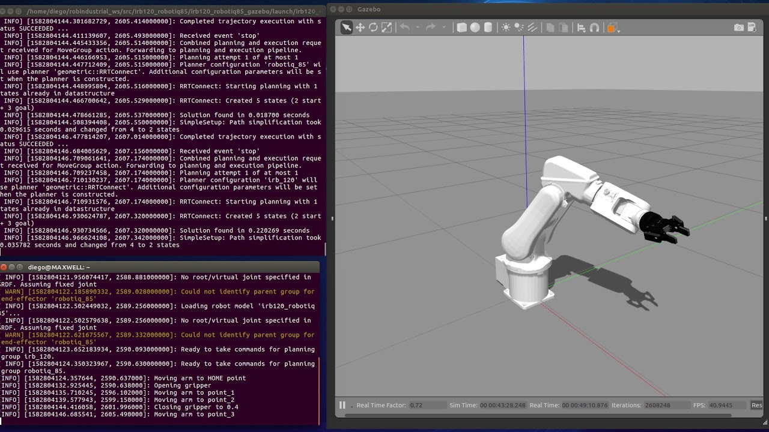Screen dimensions: 769x432
Task: Pause the Gazebo simulation
Action: pyautogui.click(x=342, y=405)
